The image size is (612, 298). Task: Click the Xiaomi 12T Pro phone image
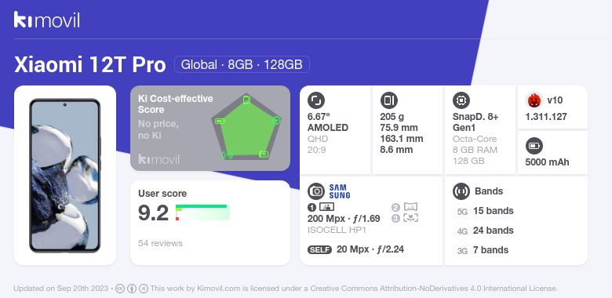[65, 176]
